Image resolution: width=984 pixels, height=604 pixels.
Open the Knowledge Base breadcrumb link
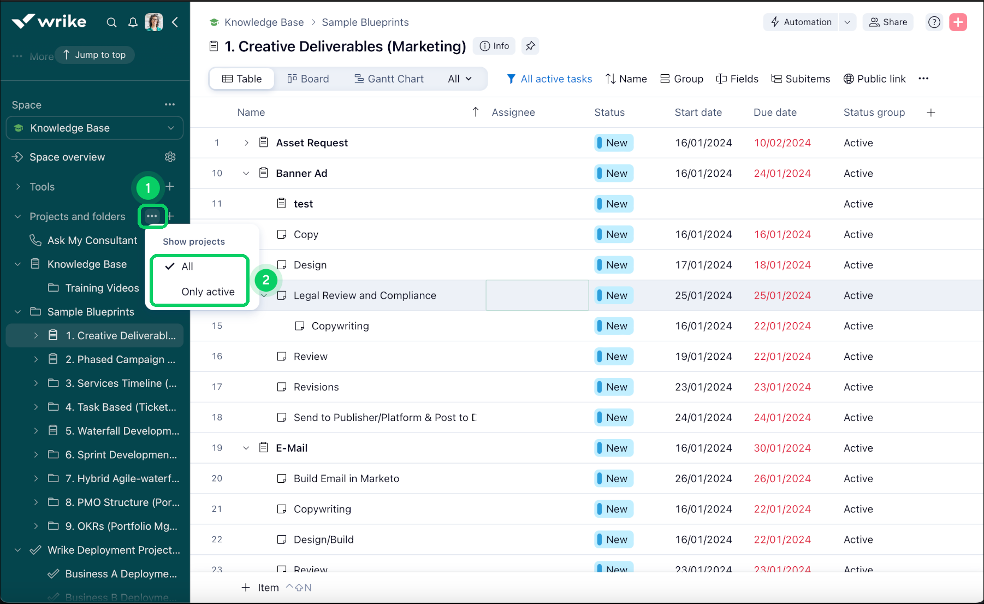pyautogui.click(x=264, y=22)
